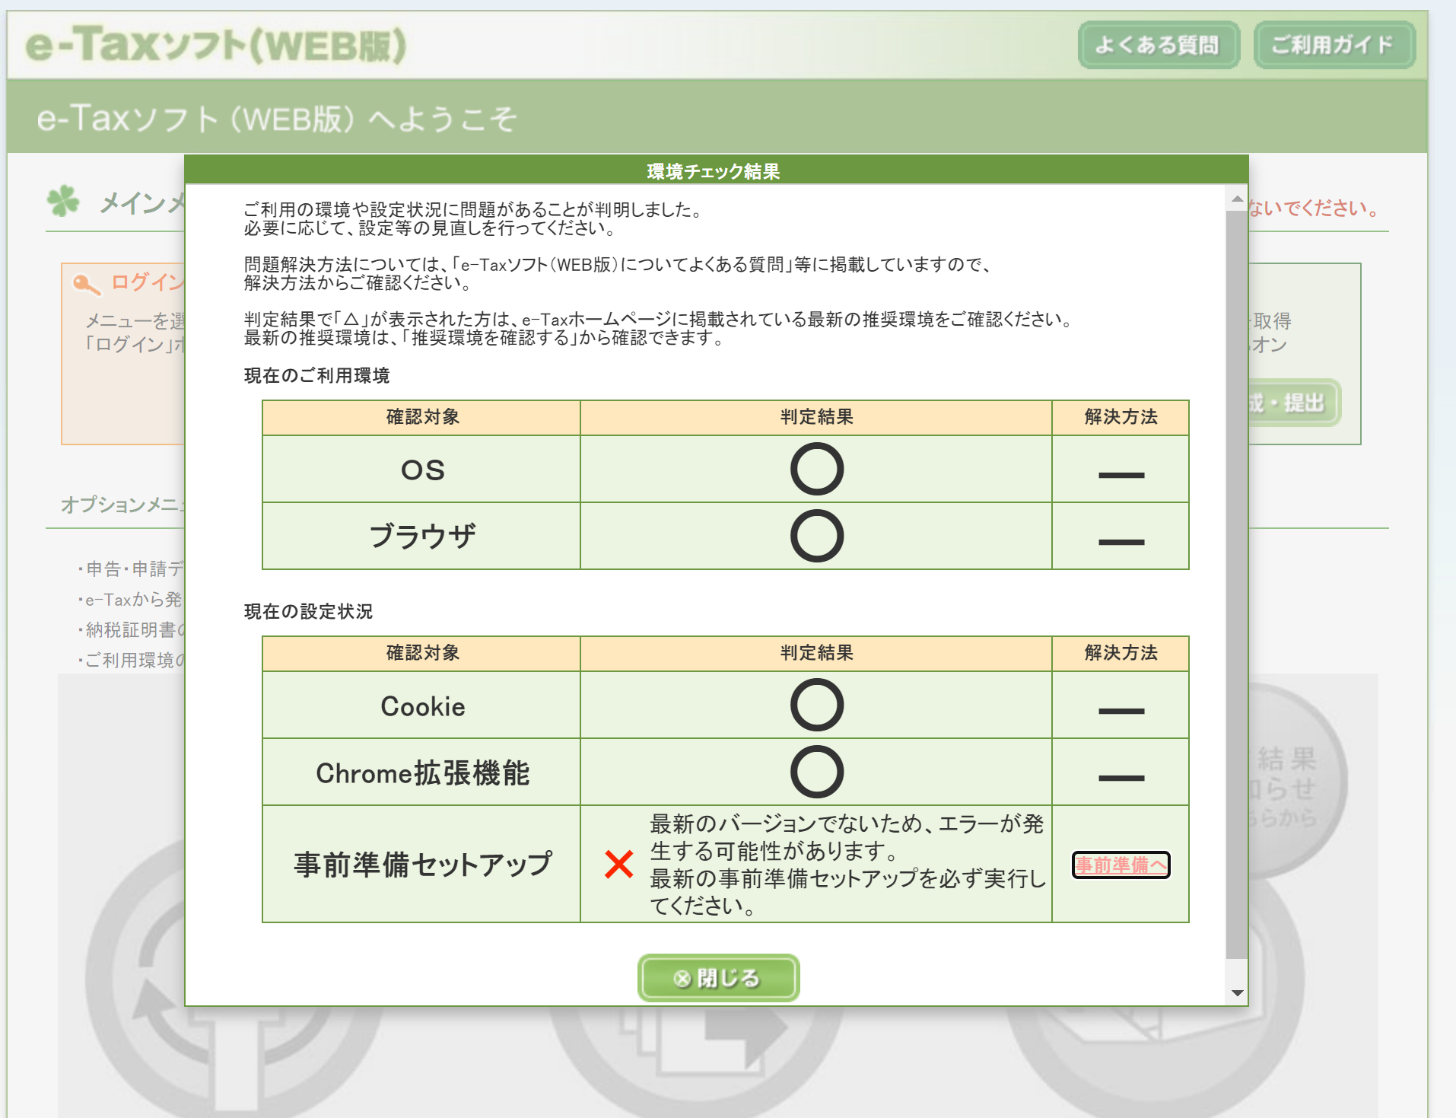Click the clover icon beside メインメニュー
Image resolution: width=1456 pixels, height=1118 pixels.
63,202
